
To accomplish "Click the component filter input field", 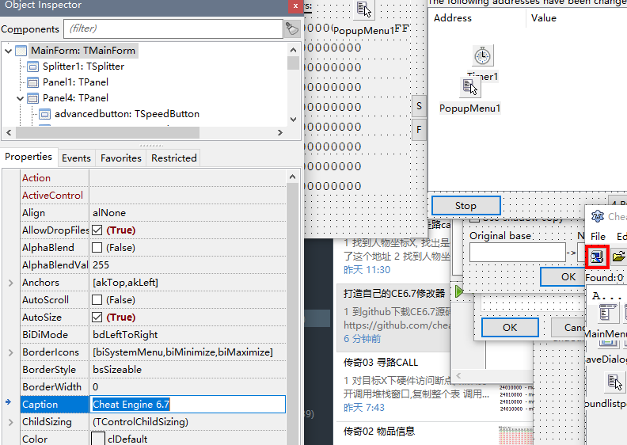I will [x=173, y=29].
